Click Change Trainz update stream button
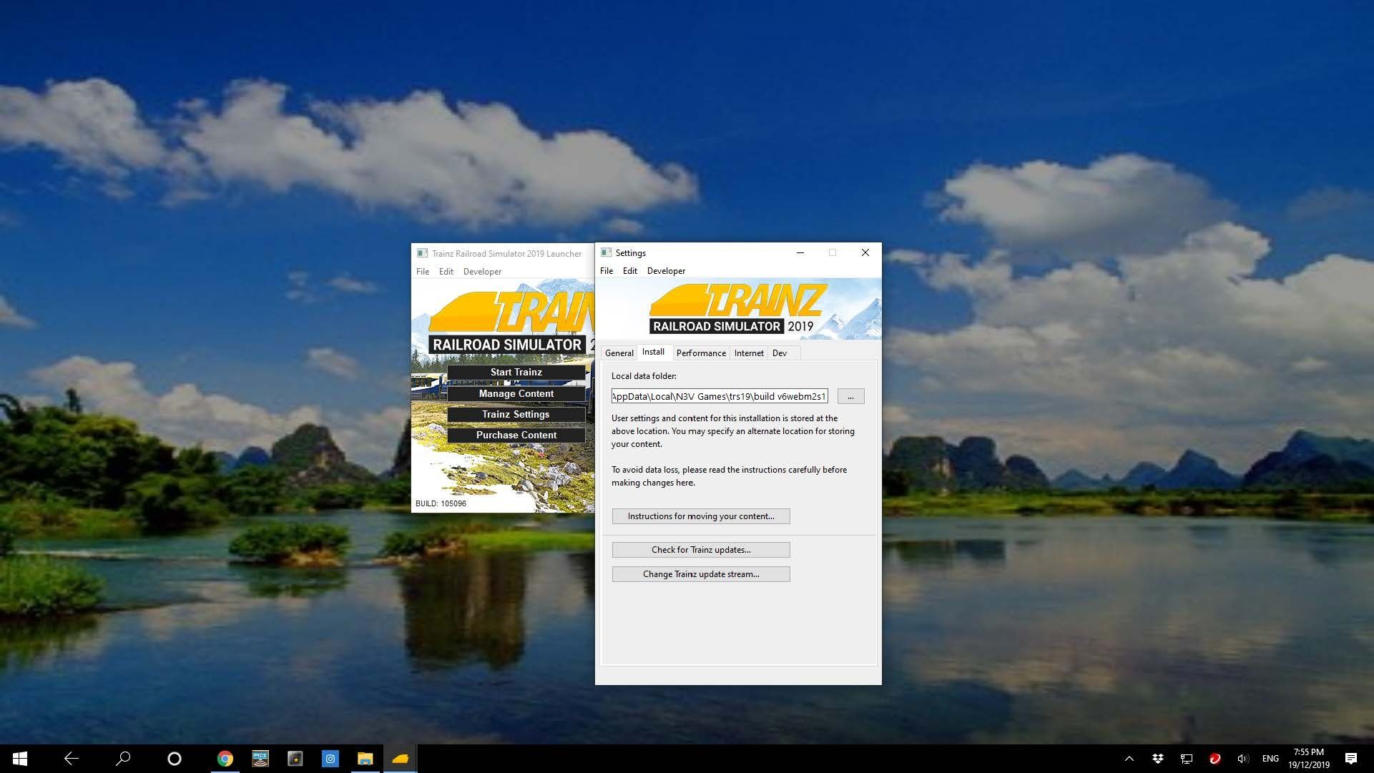The image size is (1374, 773). pos(700,574)
